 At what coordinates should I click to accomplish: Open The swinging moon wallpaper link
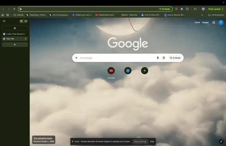tap(43, 138)
